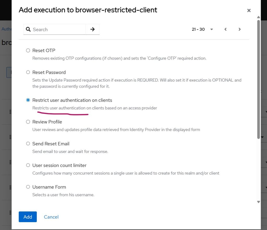Open the 21 - 30 pagination dropdown

tap(203, 29)
